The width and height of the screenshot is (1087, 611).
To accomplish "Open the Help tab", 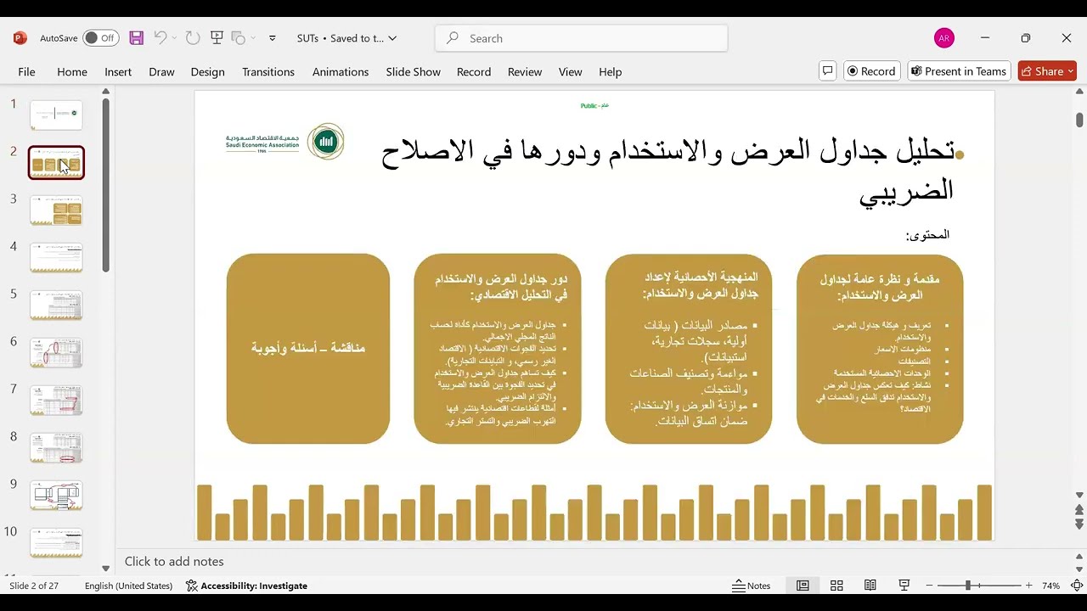I will 610,72.
